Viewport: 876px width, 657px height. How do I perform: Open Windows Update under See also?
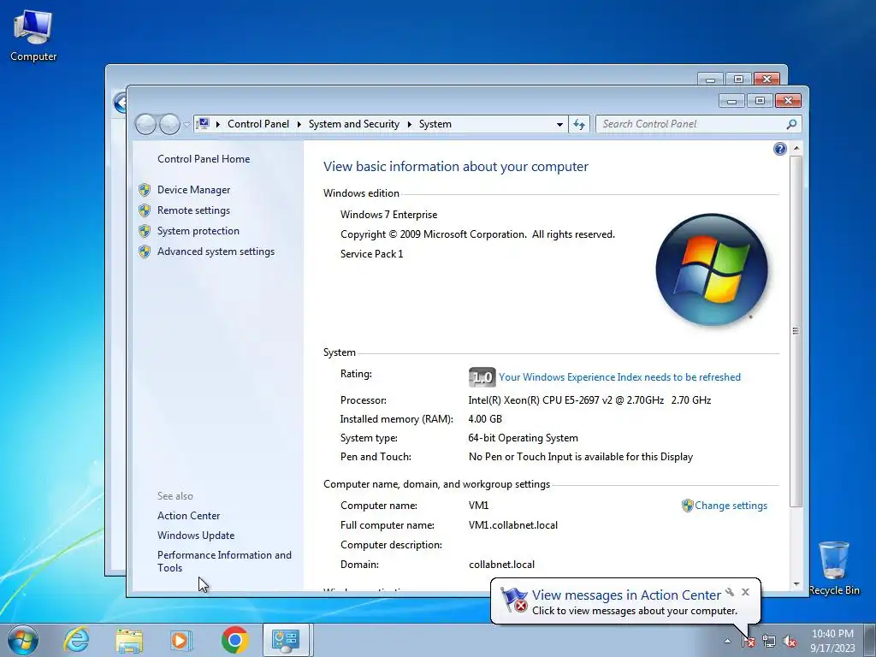coord(196,536)
